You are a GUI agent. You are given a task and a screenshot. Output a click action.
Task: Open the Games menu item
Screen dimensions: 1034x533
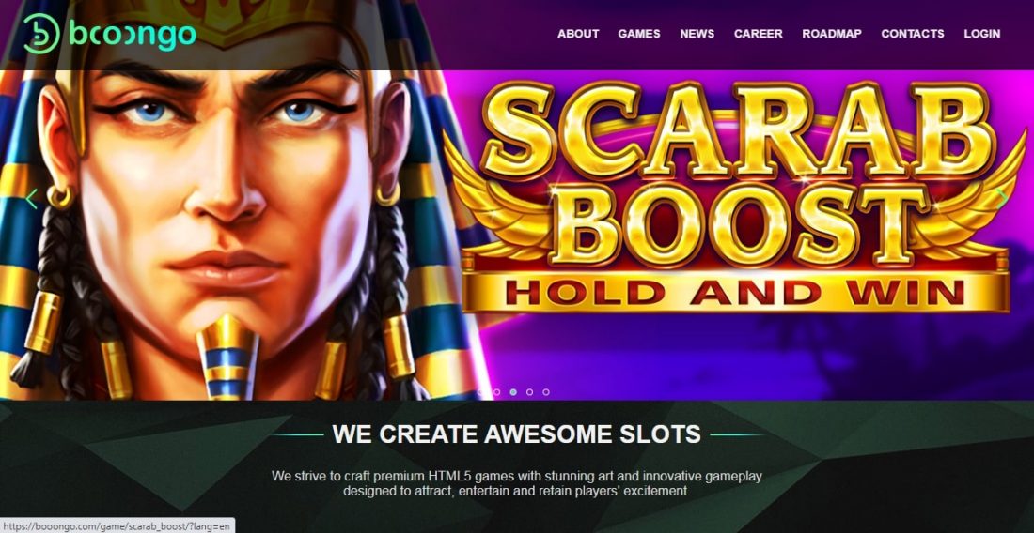[x=639, y=34]
